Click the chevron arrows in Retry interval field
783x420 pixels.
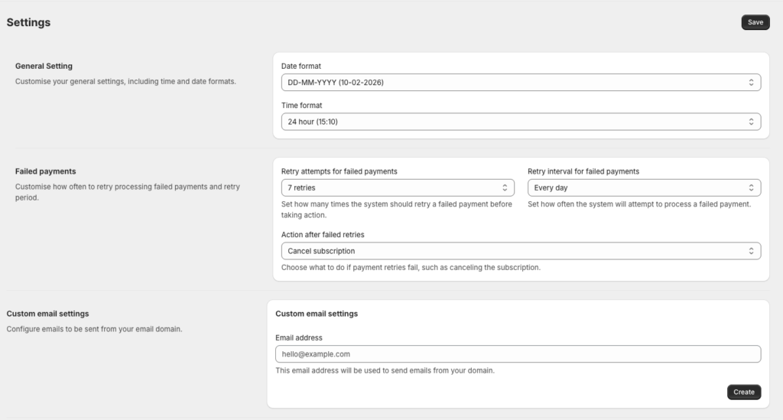pyautogui.click(x=751, y=187)
